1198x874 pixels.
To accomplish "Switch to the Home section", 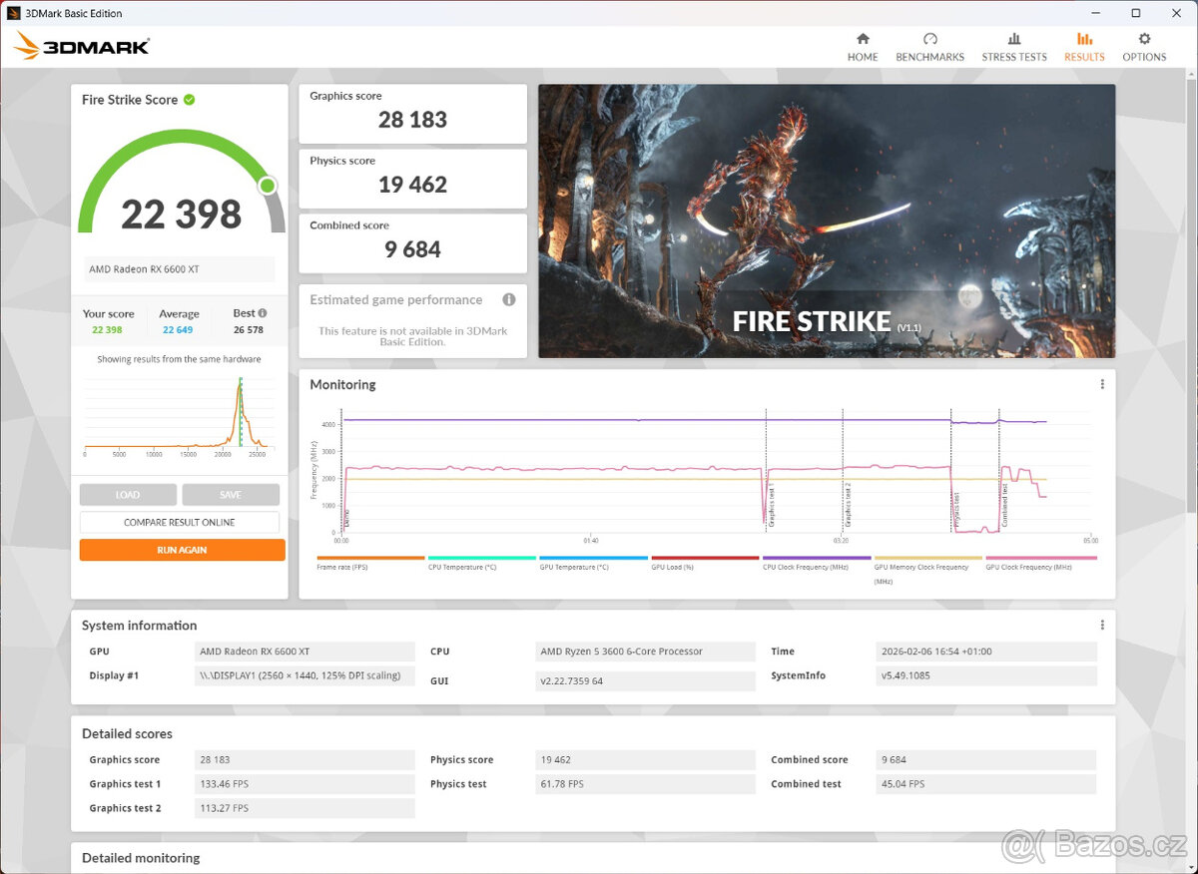I will click(x=863, y=46).
